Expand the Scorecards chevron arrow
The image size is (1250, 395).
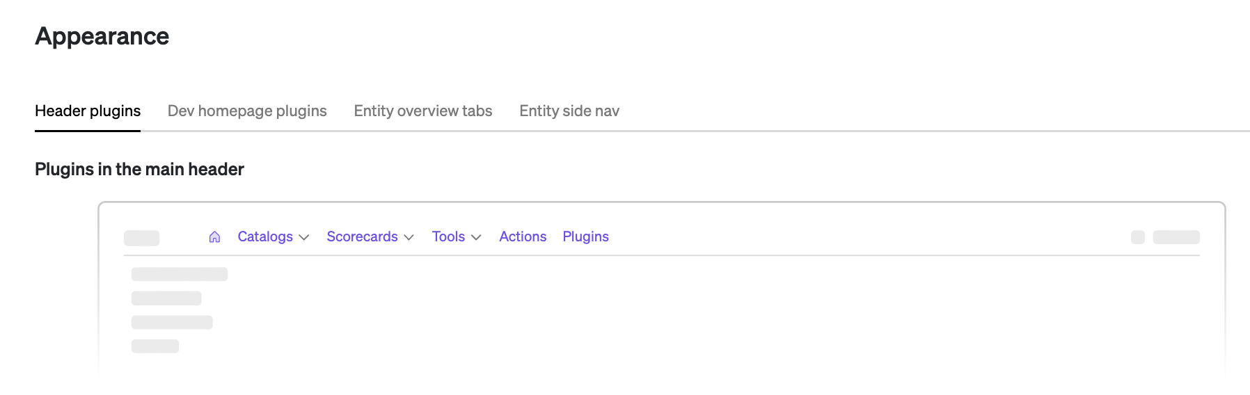pos(409,238)
